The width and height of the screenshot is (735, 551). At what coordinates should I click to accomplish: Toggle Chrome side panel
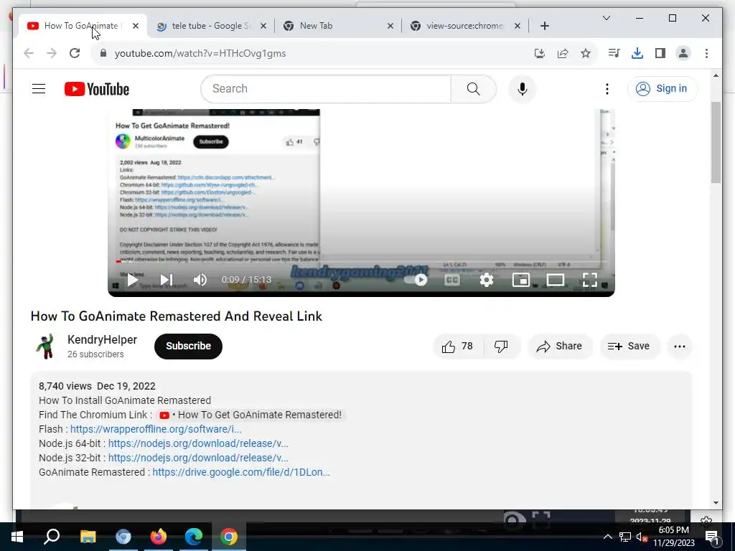[660, 53]
